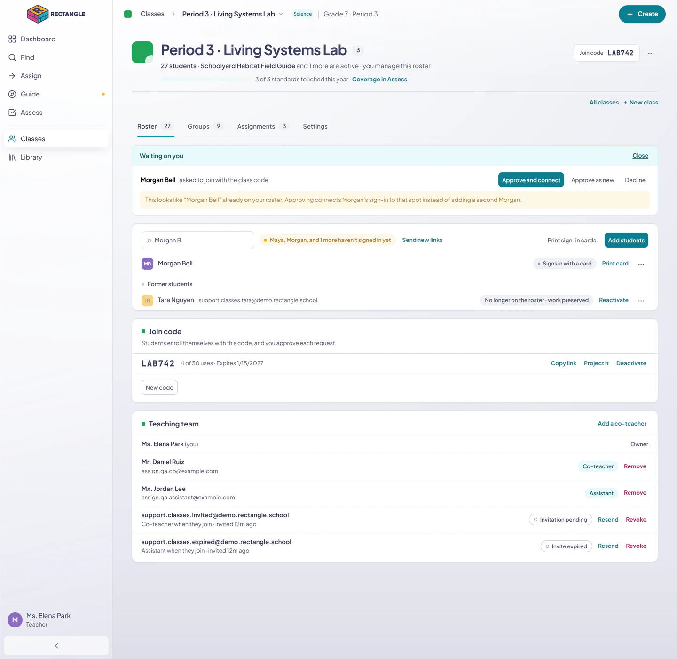This screenshot has width=677, height=659.
Task: Go to Assign in sidebar
Action: pyautogui.click(x=56, y=76)
